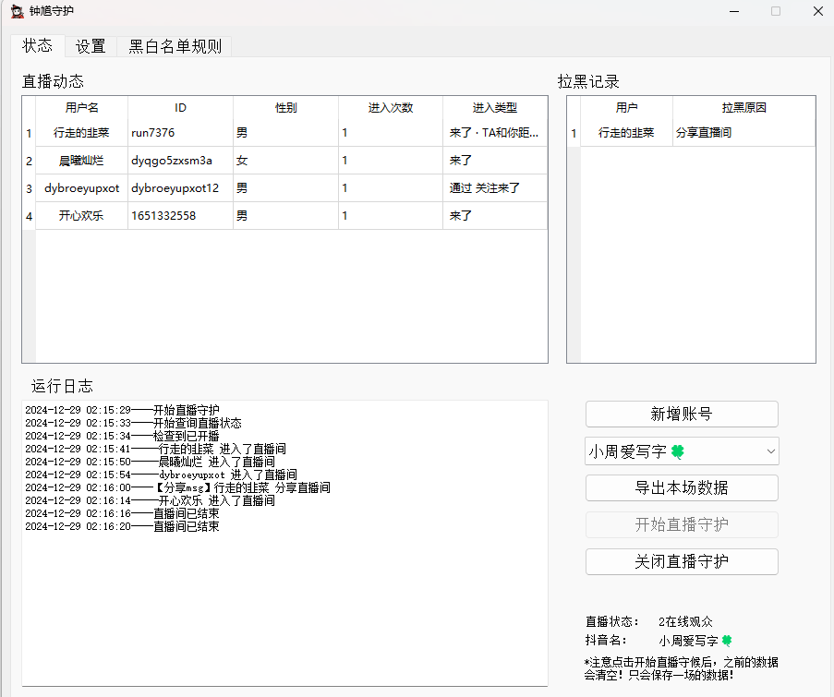Select row number 3 header in 直播动态
834x697 pixels.
click(x=29, y=188)
